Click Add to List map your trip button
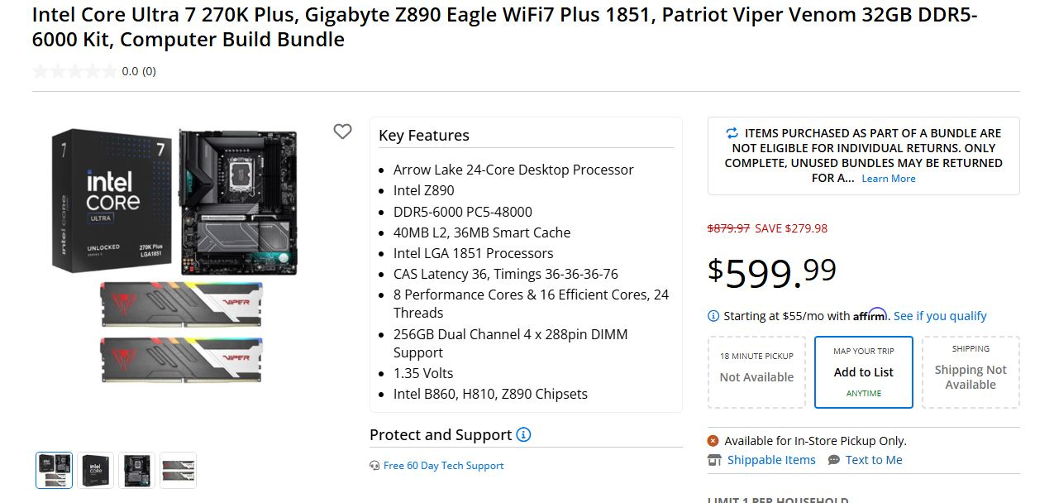1054x503 pixels. coord(864,372)
